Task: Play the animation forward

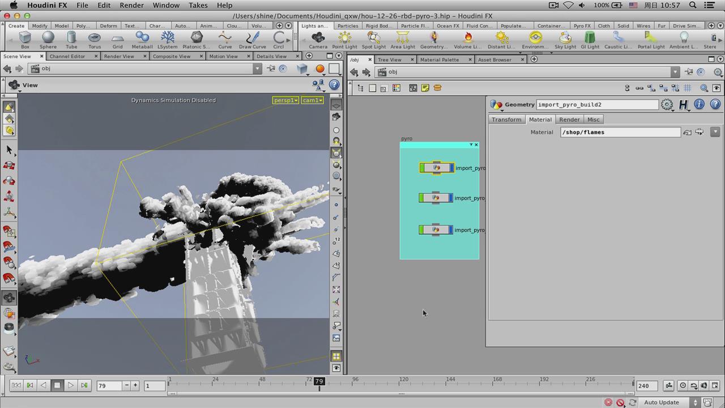Action: (x=71, y=385)
